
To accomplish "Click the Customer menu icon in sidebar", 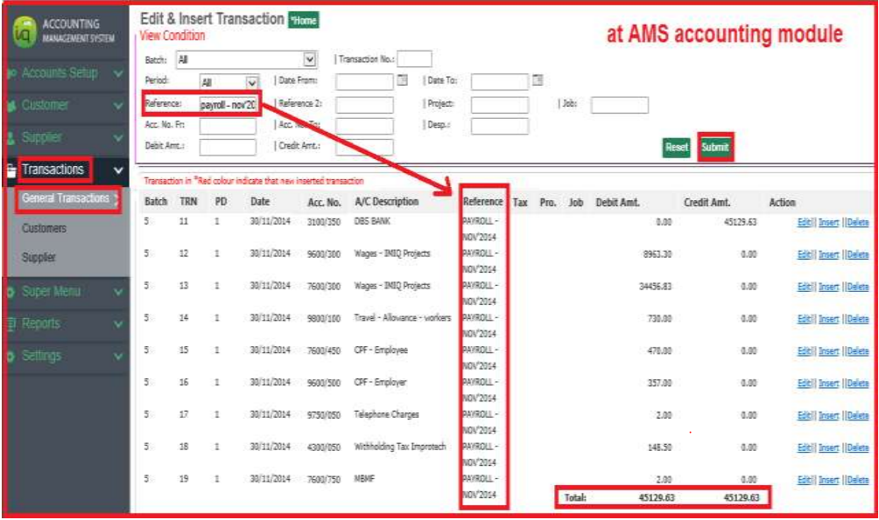I will click(11, 106).
